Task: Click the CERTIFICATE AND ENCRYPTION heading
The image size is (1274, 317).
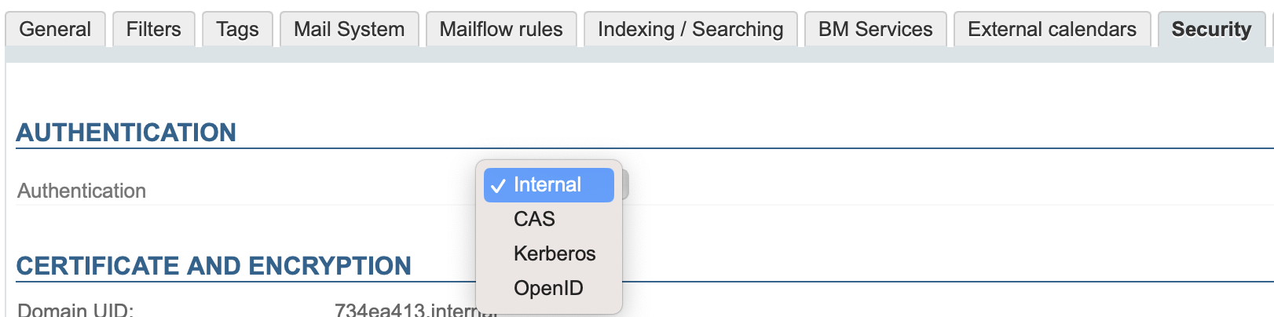Action: click(x=214, y=266)
